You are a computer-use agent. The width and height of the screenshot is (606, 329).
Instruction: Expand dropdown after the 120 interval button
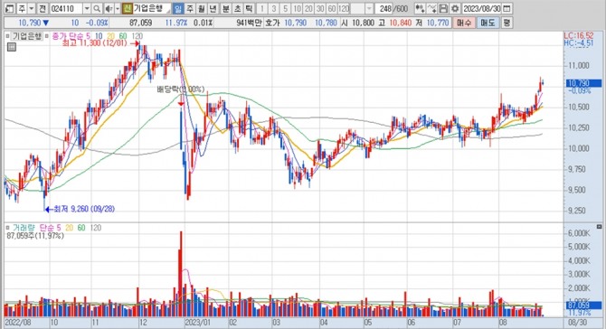[369, 8]
